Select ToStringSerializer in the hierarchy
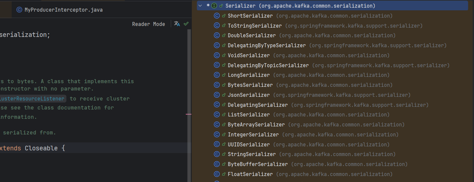The height and width of the screenshot is (182, 474). [x=255, y=26]
